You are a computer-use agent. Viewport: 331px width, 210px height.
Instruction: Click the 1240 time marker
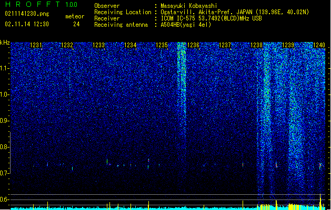pos(319,45)
